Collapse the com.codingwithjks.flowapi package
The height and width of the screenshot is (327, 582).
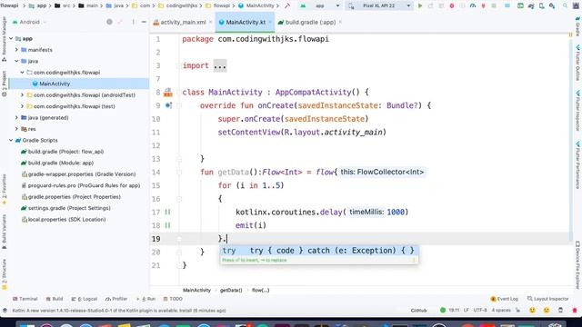coord(22,73)
